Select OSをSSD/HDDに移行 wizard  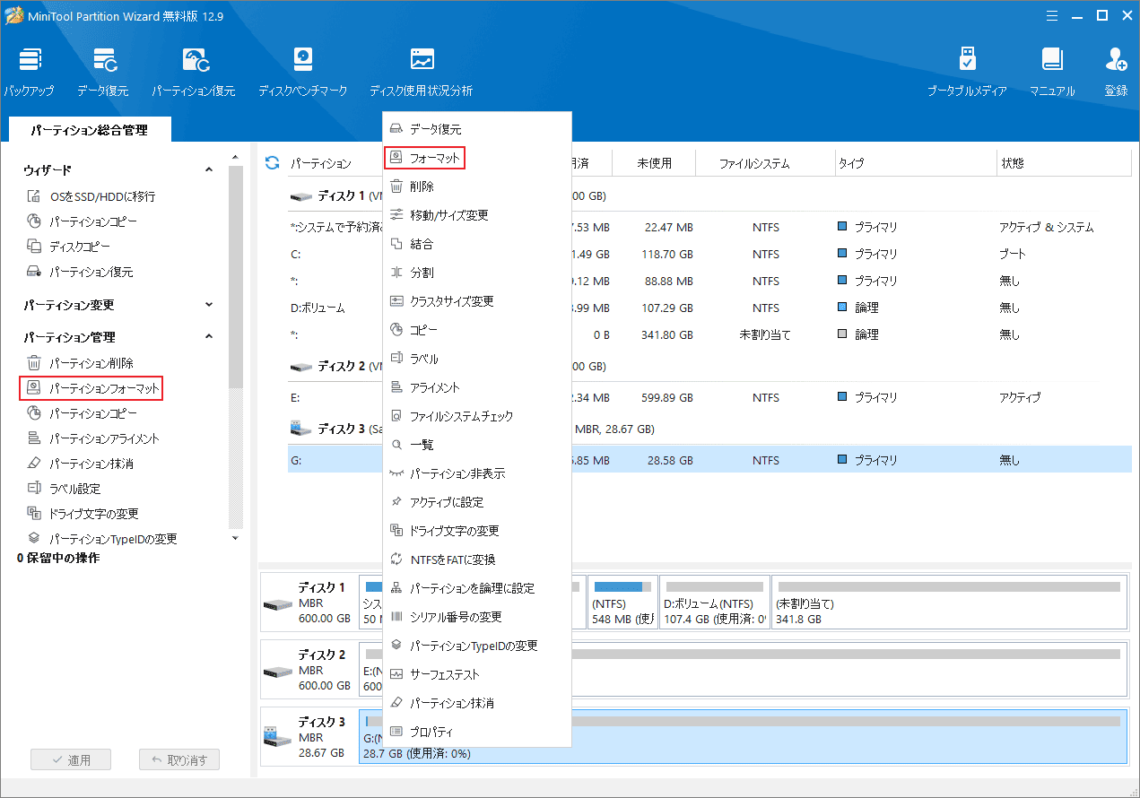(91, 196)
